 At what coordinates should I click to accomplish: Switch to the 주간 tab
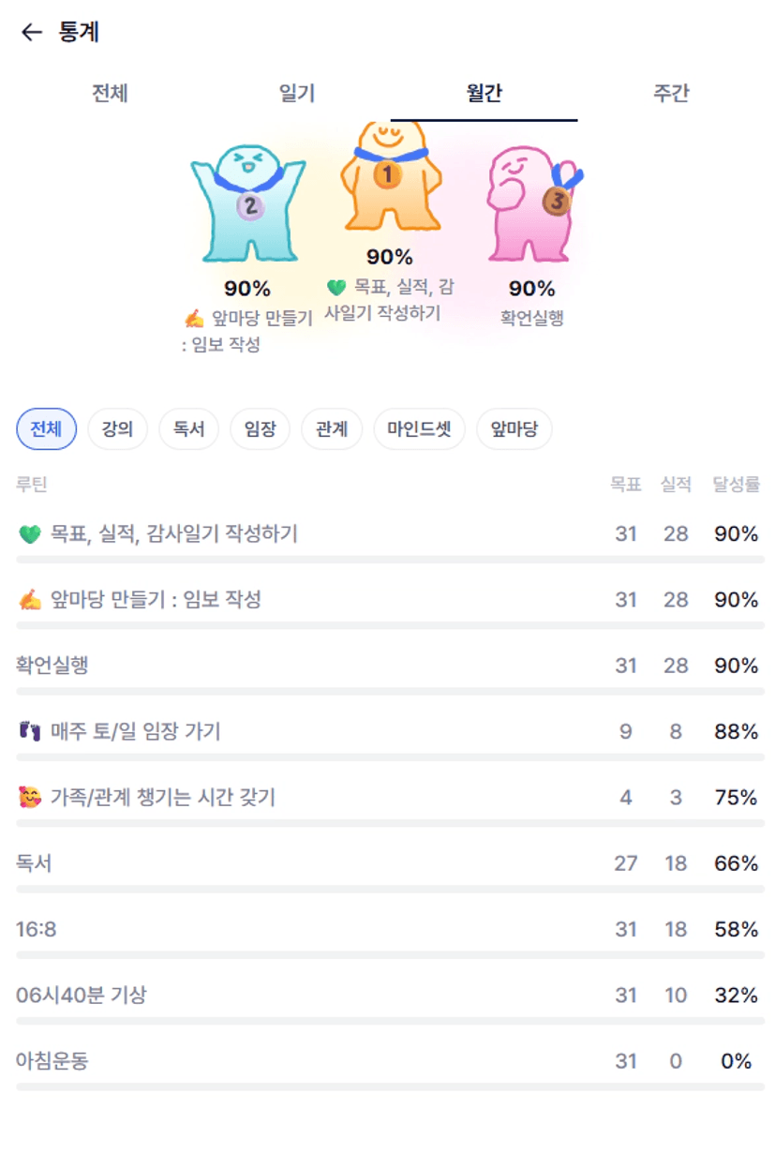671,94
